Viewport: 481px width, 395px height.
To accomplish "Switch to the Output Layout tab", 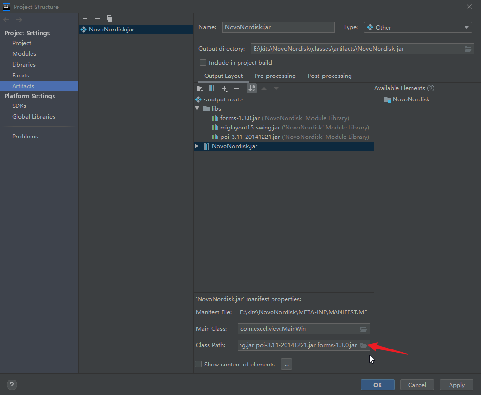I will point(224,76).
